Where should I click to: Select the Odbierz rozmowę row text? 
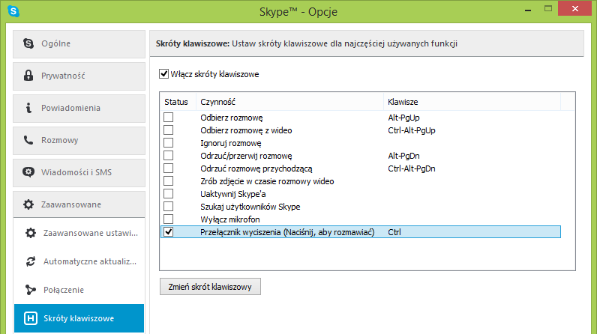(232, 118)
